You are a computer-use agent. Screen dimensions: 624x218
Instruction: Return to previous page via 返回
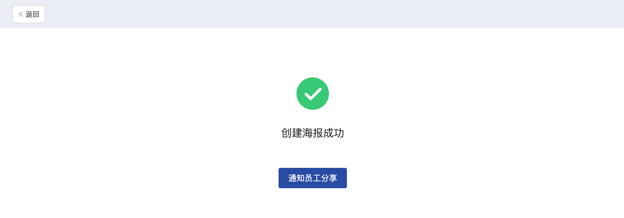[x=29, y=14]
